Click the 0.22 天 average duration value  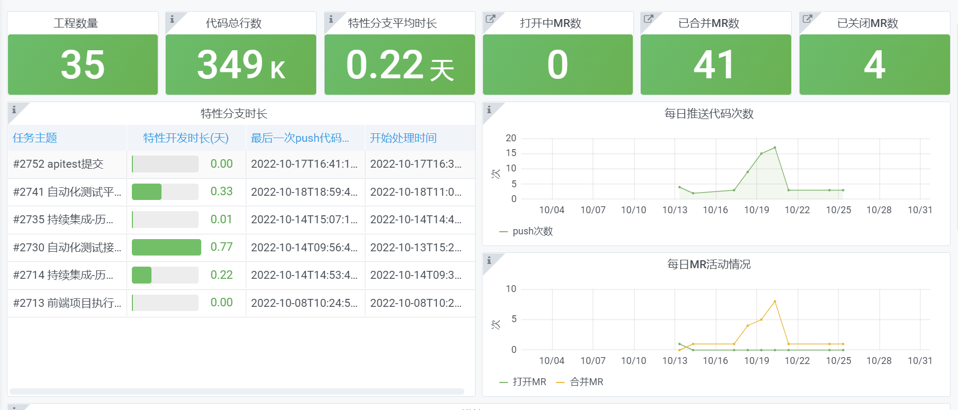tap(400, 65)
